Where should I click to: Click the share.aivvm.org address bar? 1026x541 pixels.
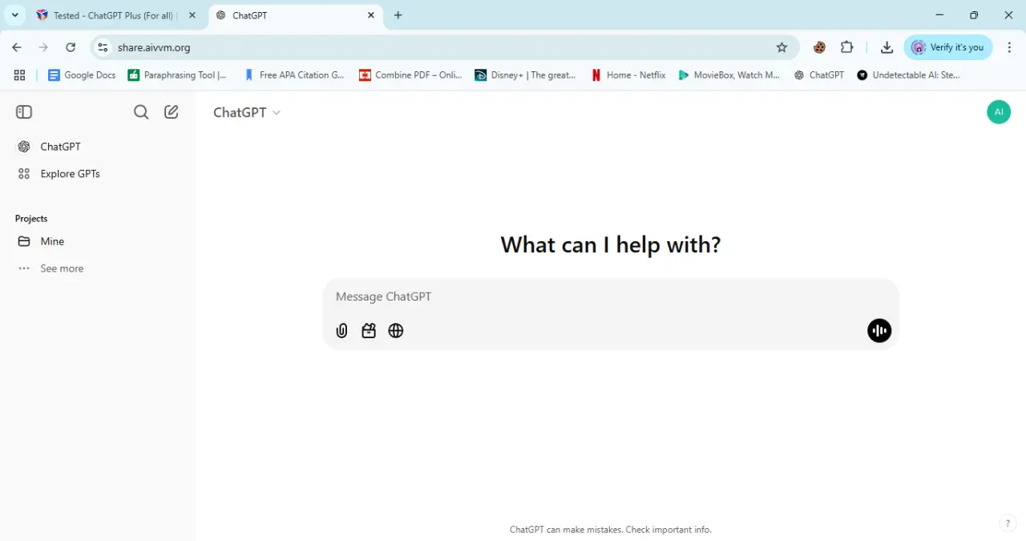click(x=445, y=47)
